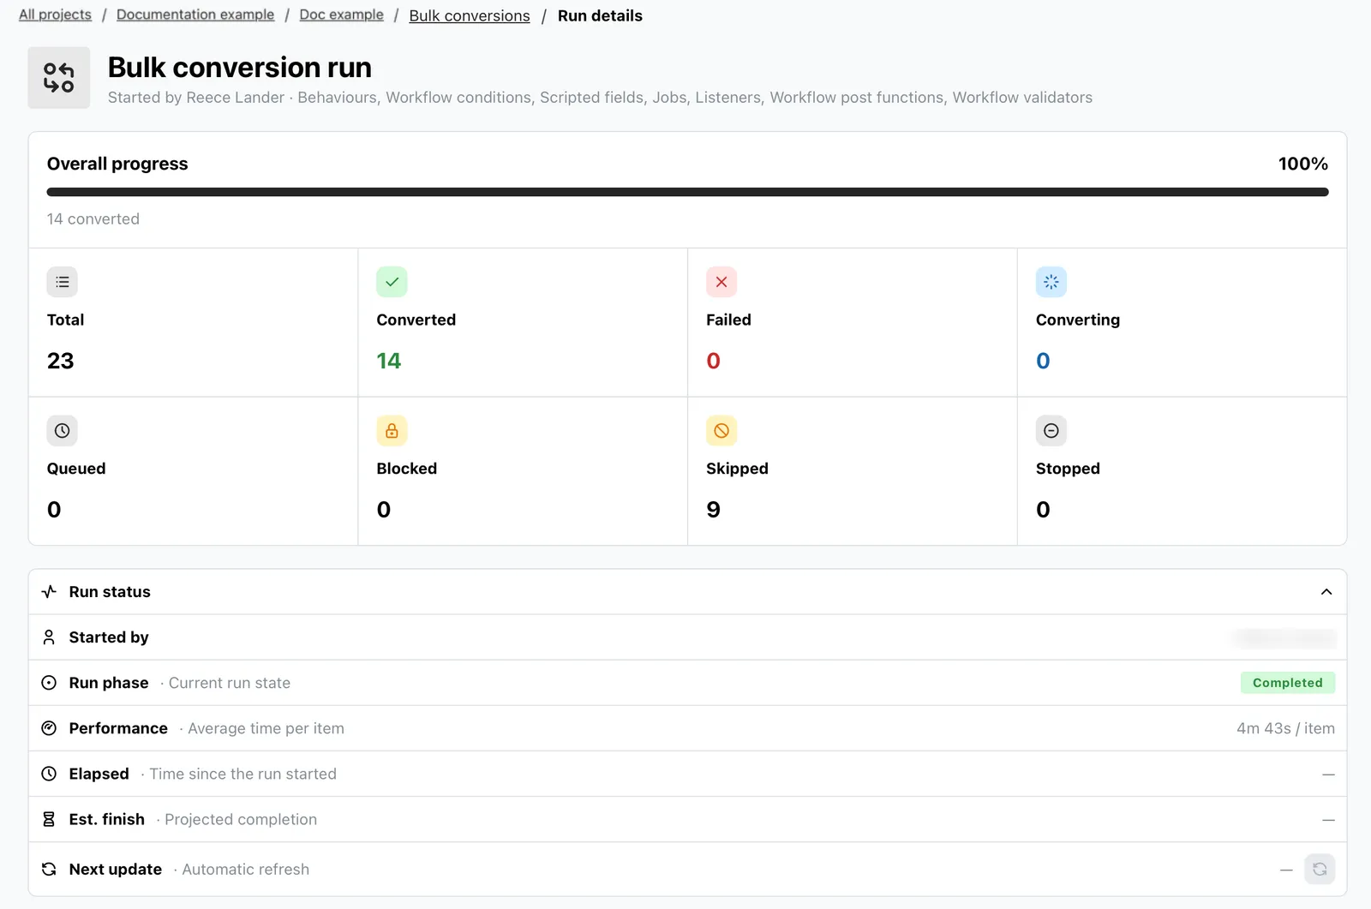Image resolution: width=1371 pixels, height=909 pixels.
Task: Click the green Converted checkmark icon
Action: (392, 282)
